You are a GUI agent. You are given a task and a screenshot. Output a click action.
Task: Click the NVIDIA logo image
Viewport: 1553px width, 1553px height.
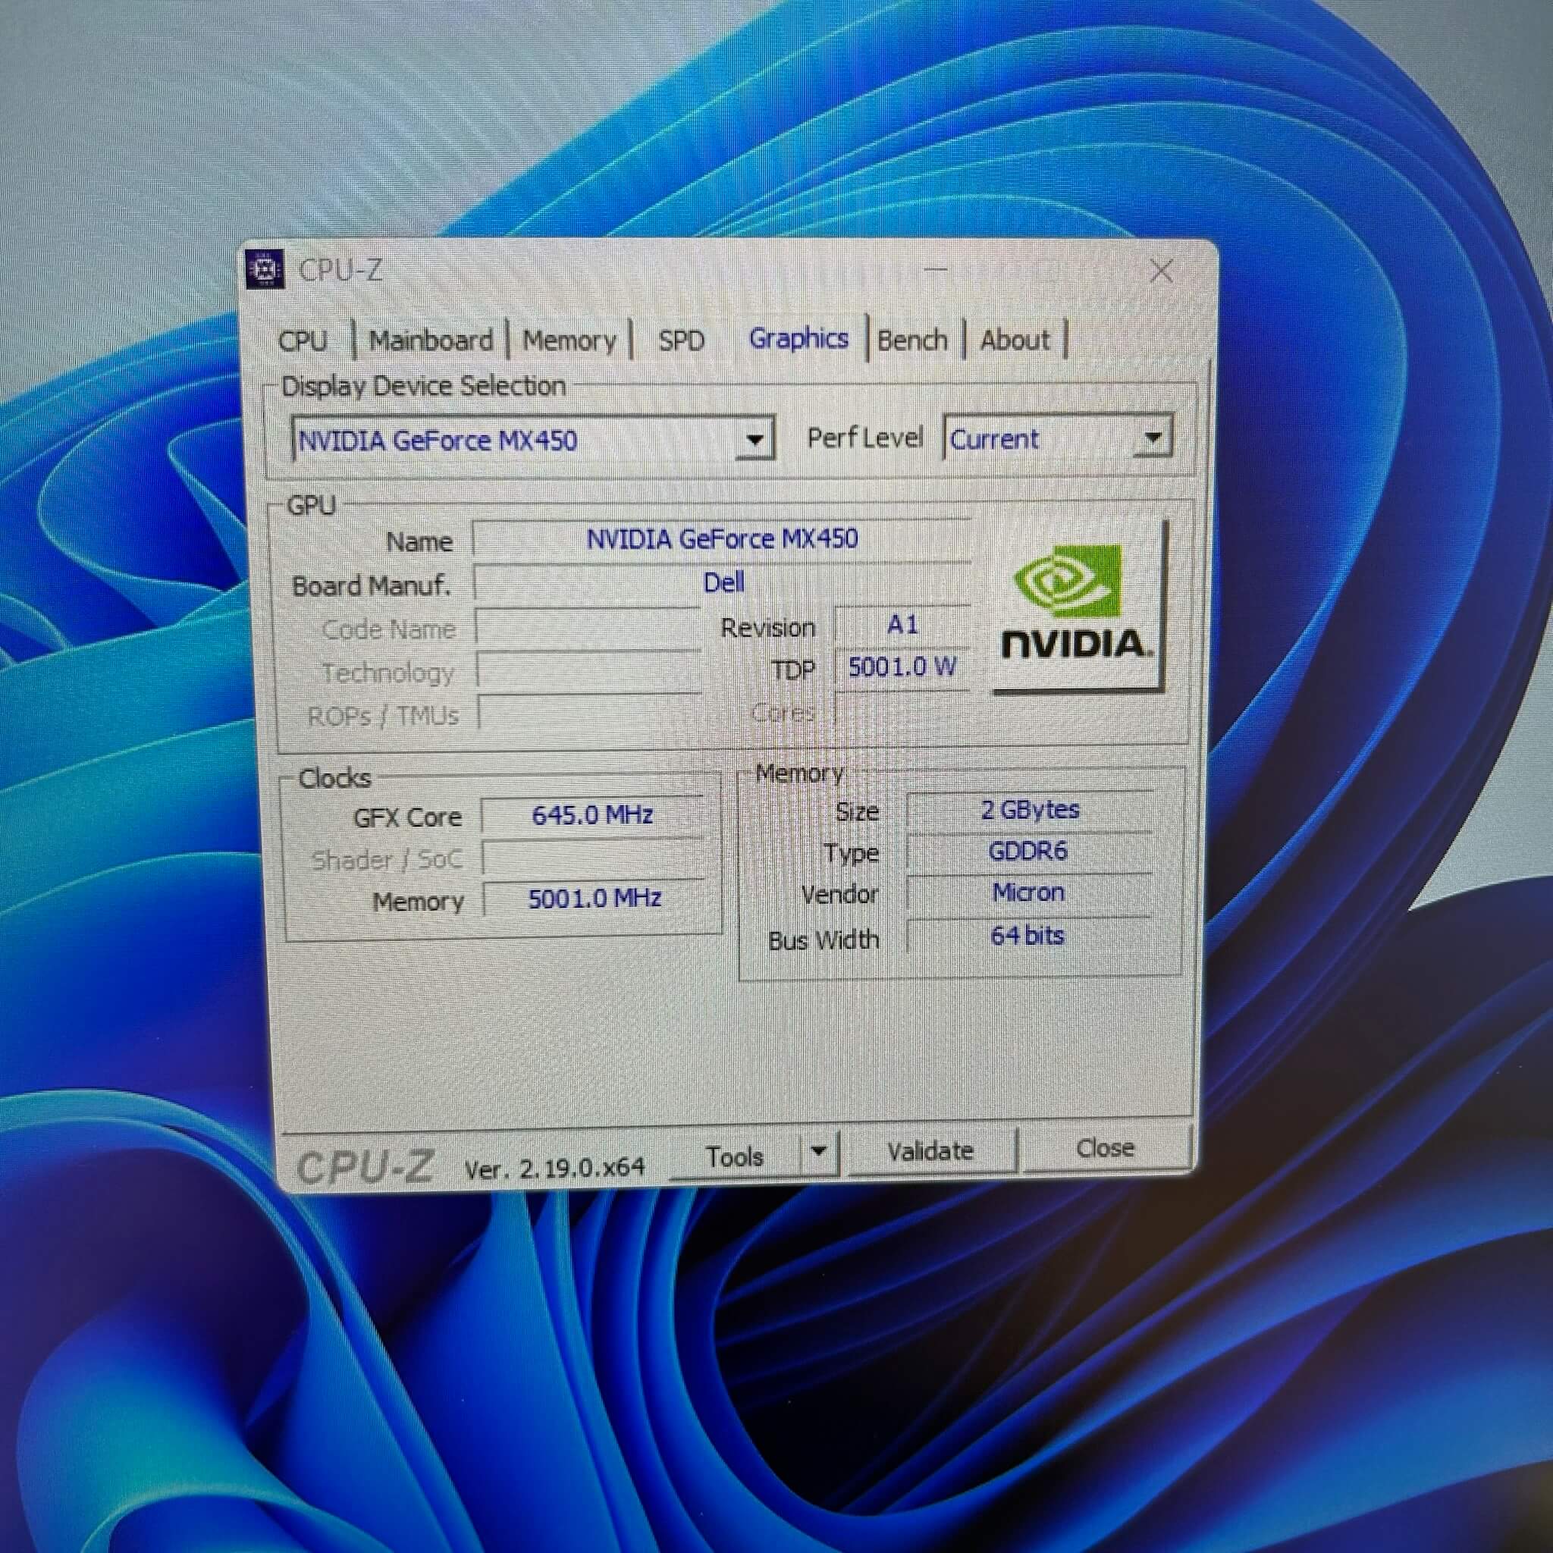(1075, 607)
